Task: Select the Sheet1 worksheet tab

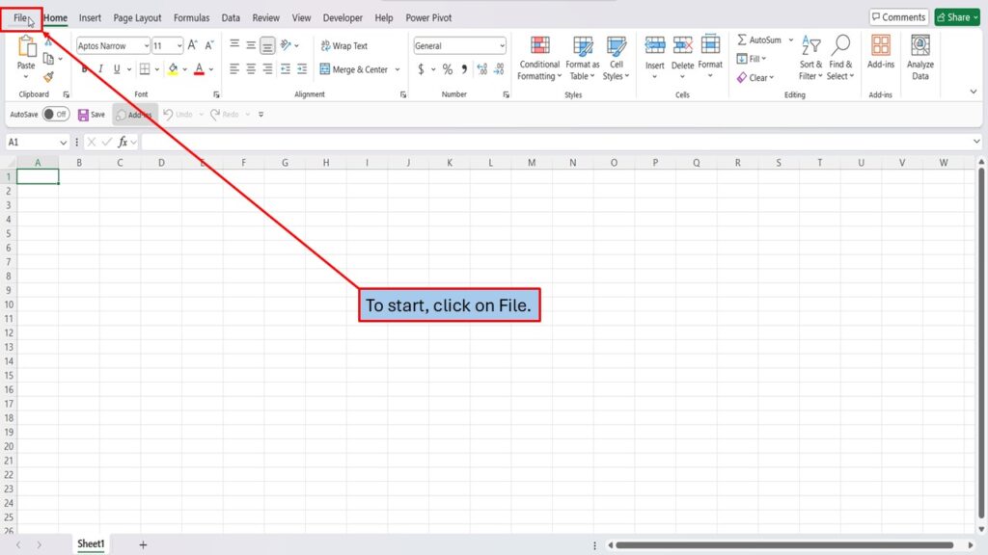Action: point(91,544)
